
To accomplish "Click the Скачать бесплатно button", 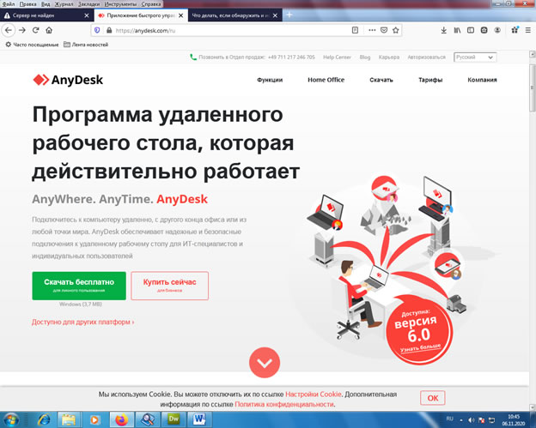I will (x=79, y=286).
